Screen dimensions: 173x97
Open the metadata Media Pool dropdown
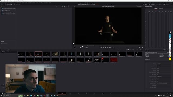165,50
